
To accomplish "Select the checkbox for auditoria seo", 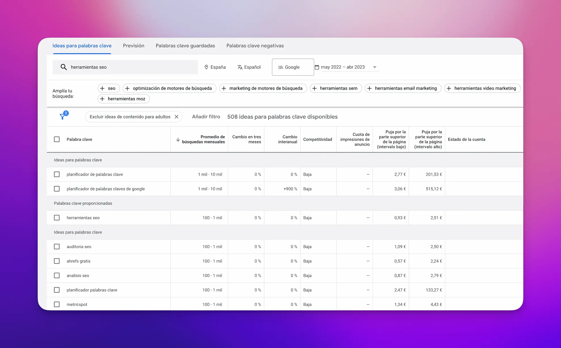I will coord(57,247).
